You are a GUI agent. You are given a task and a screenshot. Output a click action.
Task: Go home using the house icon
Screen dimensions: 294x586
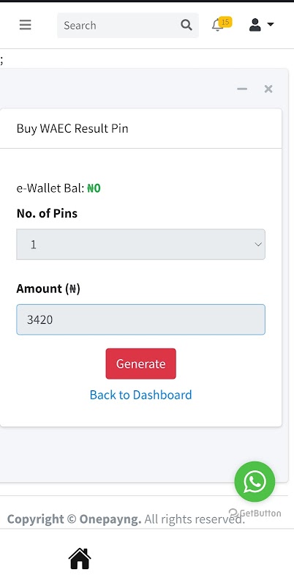click(x=80, y=558)
